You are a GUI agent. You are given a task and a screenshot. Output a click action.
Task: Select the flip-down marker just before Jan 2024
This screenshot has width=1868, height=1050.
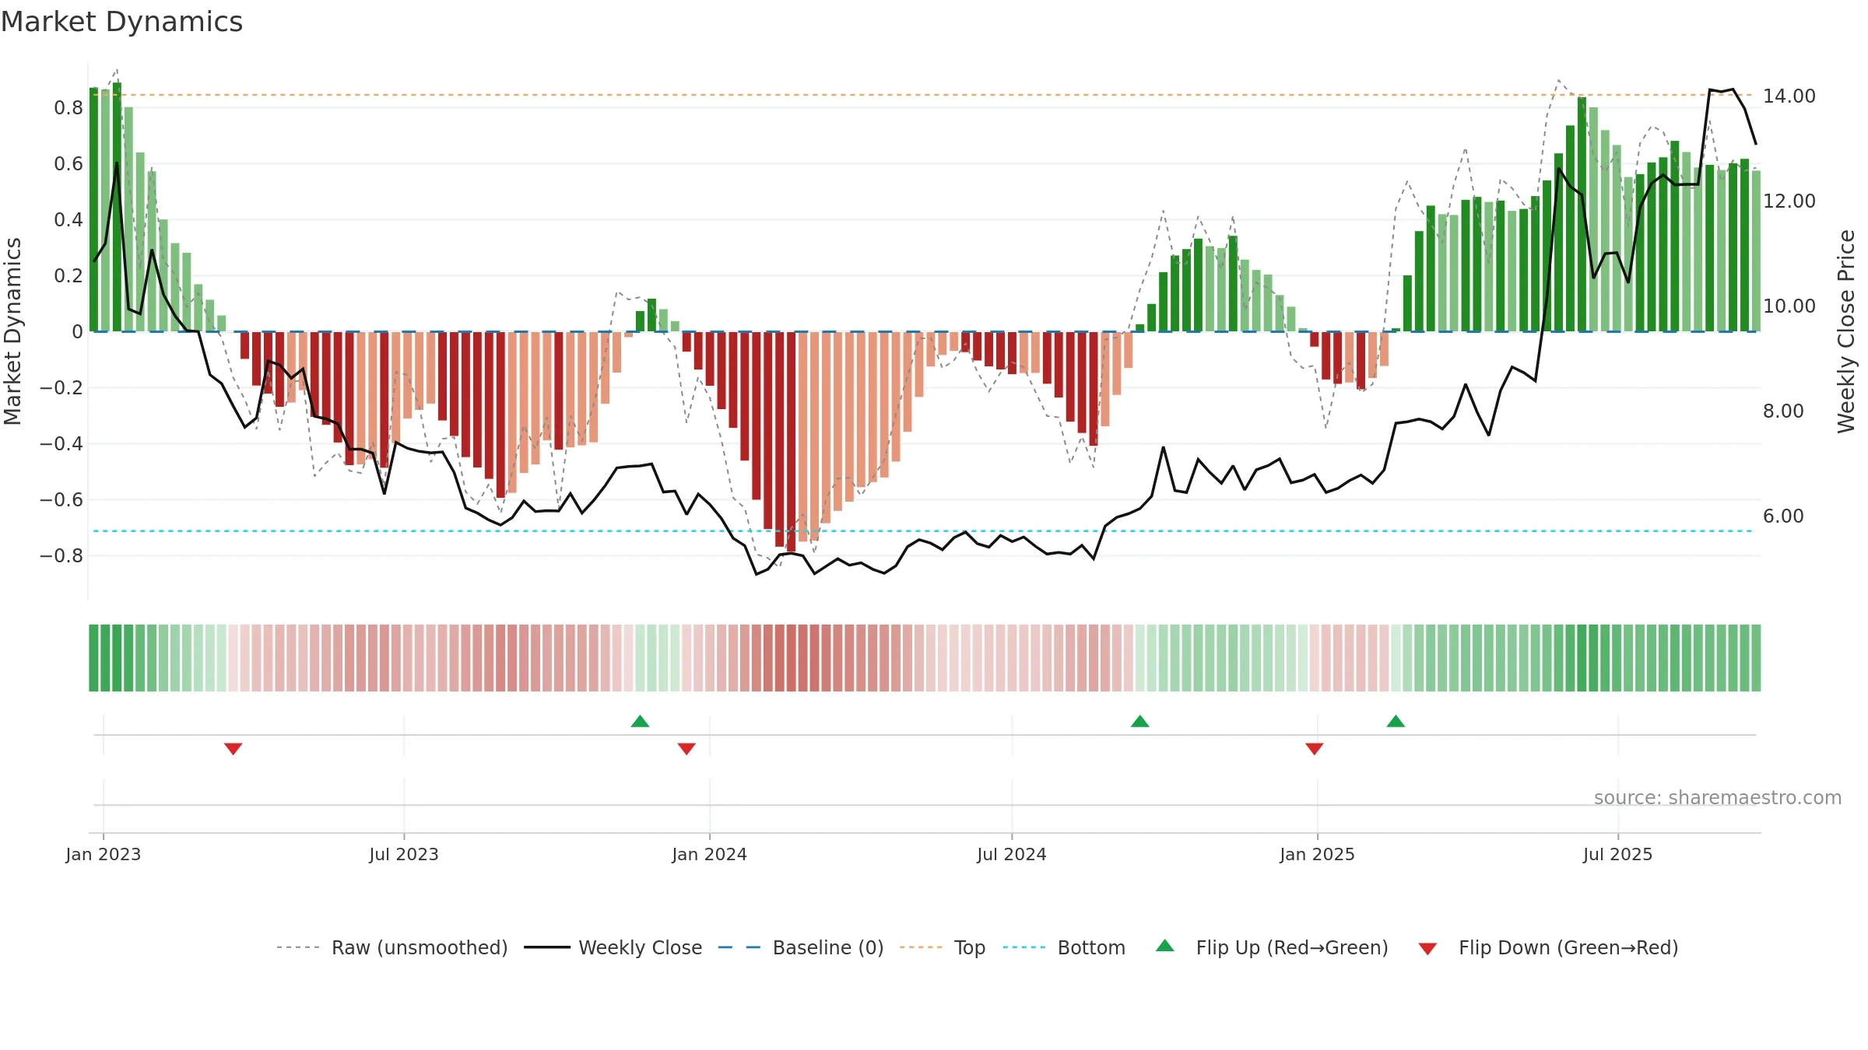point(686,748)
